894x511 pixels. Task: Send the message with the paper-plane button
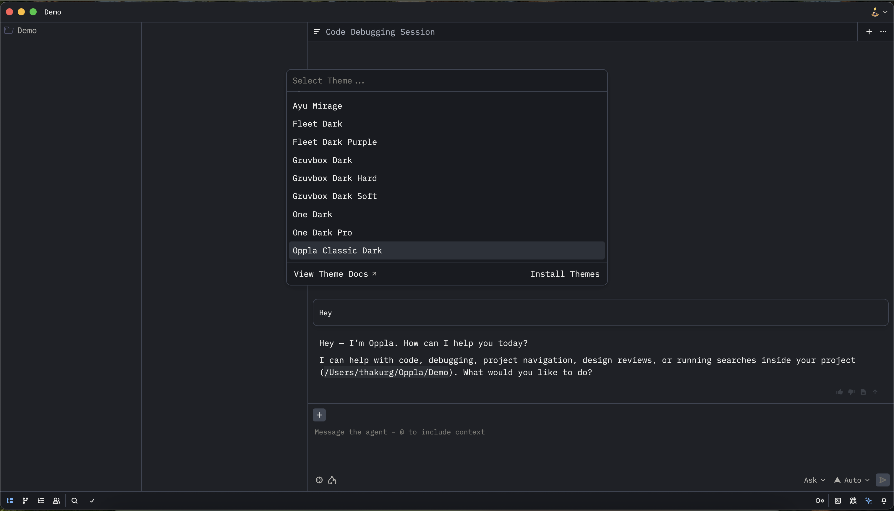click(882, 480)
